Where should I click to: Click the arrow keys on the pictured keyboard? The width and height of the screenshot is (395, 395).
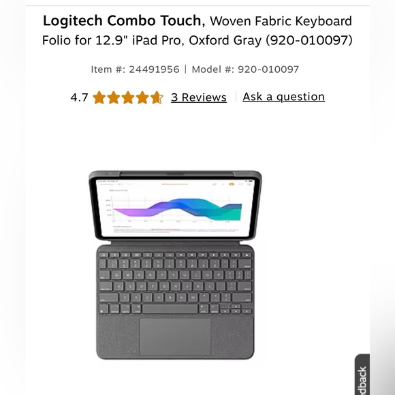(x=236, y=309)
